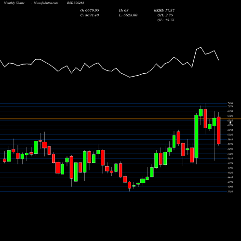Click the 6029 price axis label
The image size is (241, 241).
pyautogui.click(x=230, y=134)
